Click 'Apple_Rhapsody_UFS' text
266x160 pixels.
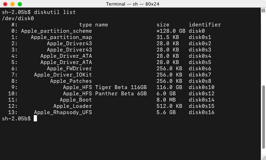point(63,112)
